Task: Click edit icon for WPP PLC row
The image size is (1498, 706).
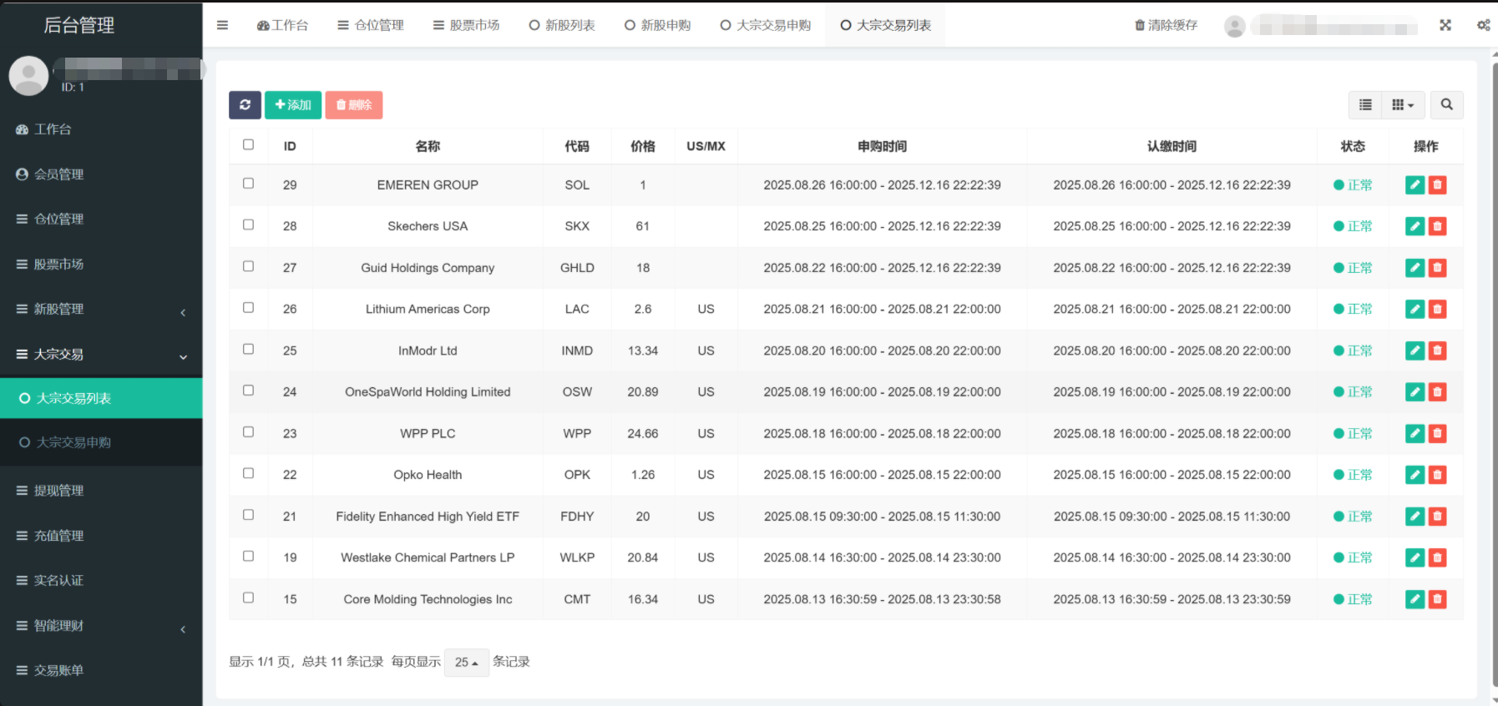Action: pos(1414,434)
